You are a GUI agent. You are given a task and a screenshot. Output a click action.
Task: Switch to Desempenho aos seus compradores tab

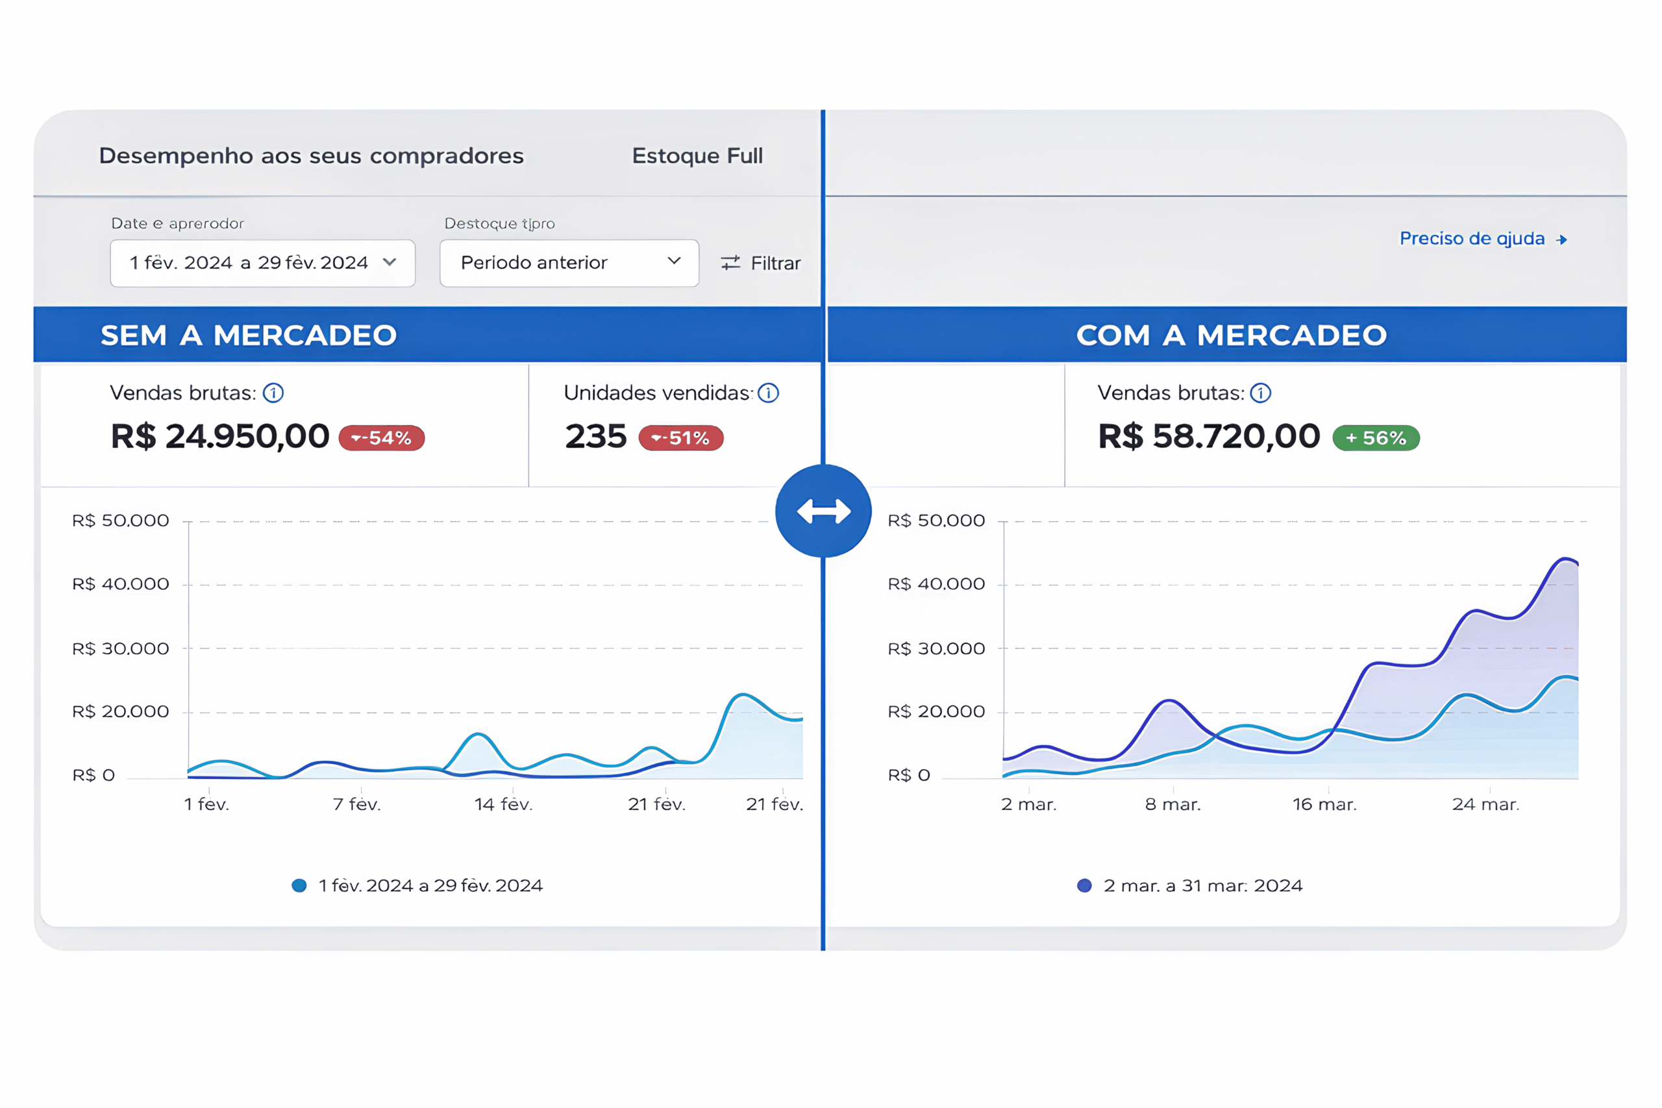(x=311, y=156)
